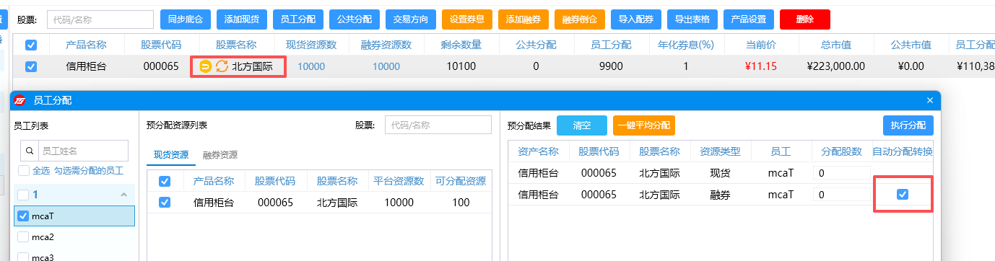Click 资源类型 cell 现货 in results

721,173
